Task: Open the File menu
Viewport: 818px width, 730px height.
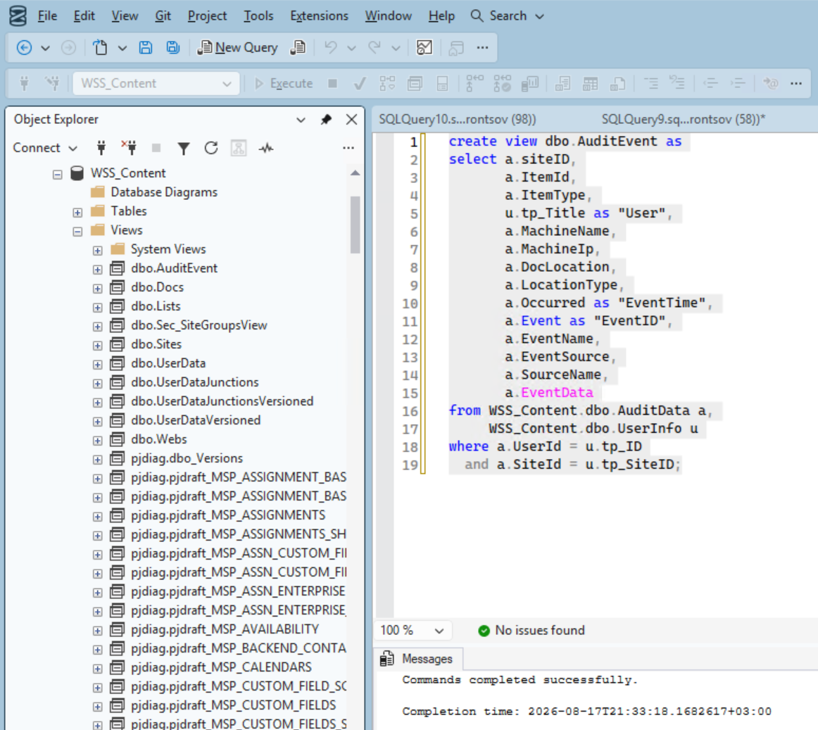Action: point(47,16)
